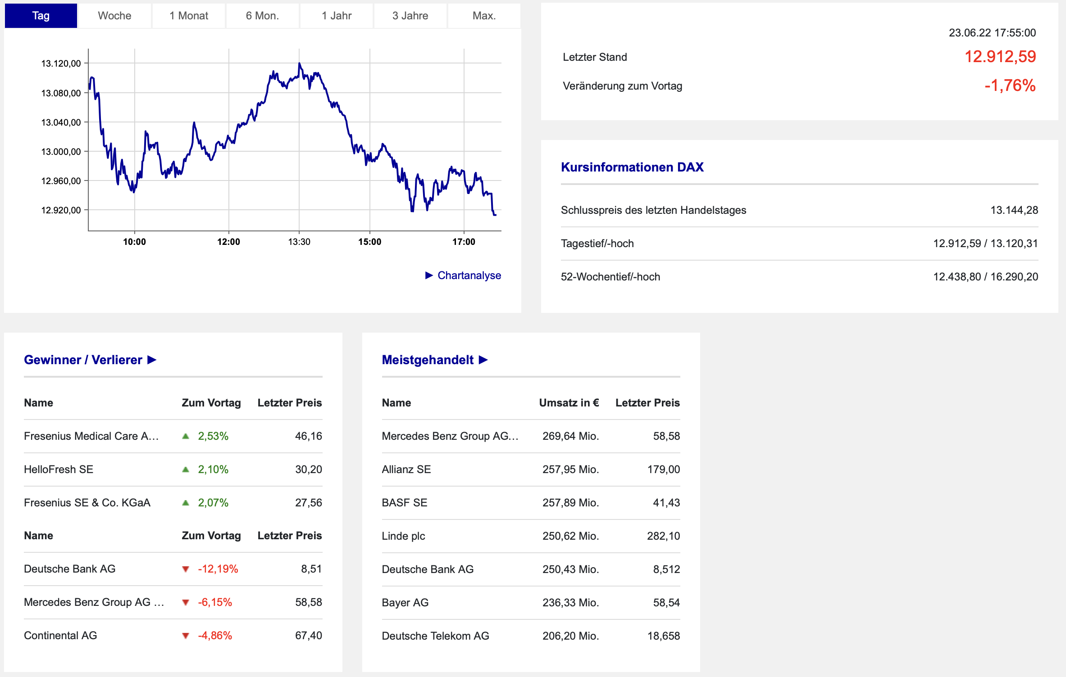Open Linde plc in Meistgehandelt
The width and height of the screenshot is (1066, 677).
pyautogui.click(x=403, y=536)
